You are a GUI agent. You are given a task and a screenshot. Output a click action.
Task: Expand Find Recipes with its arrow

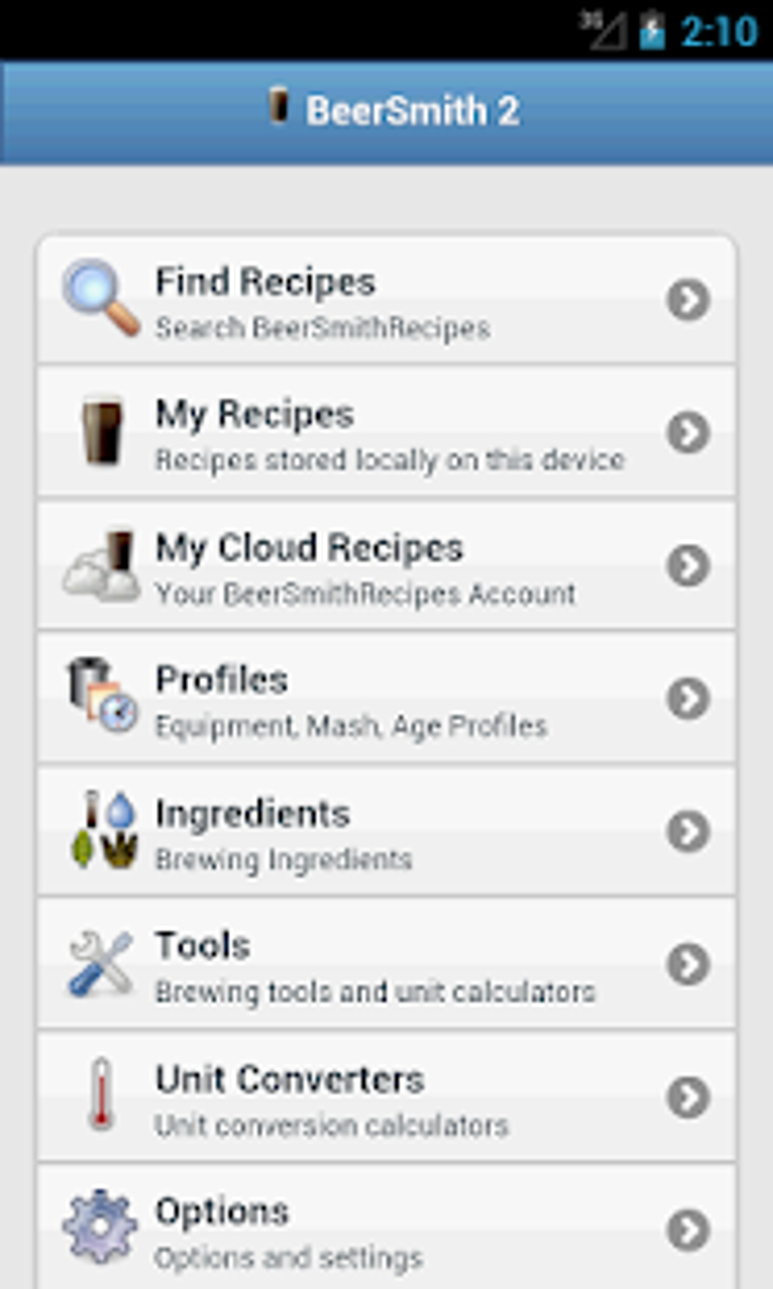tap(688, 300)
